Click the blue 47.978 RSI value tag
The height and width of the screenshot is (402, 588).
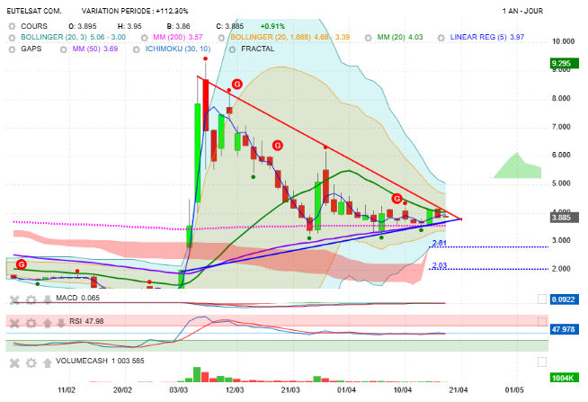[565, 329]
